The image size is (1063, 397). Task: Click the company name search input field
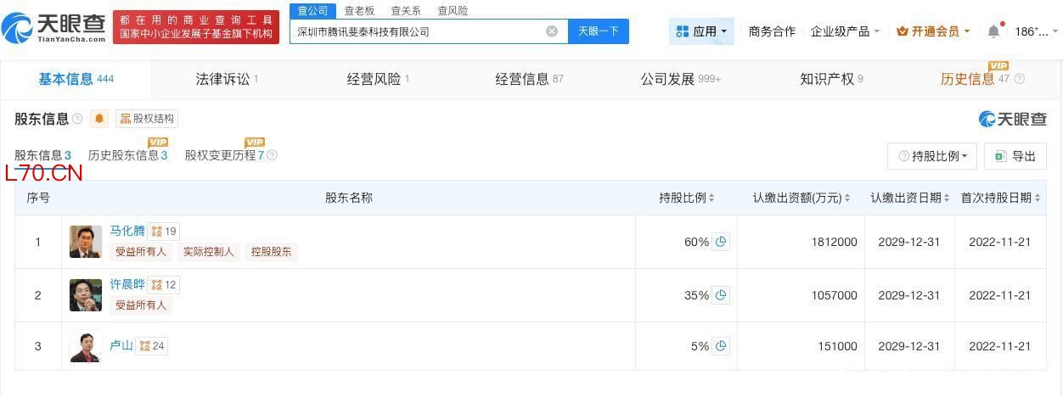coord(416,31)
